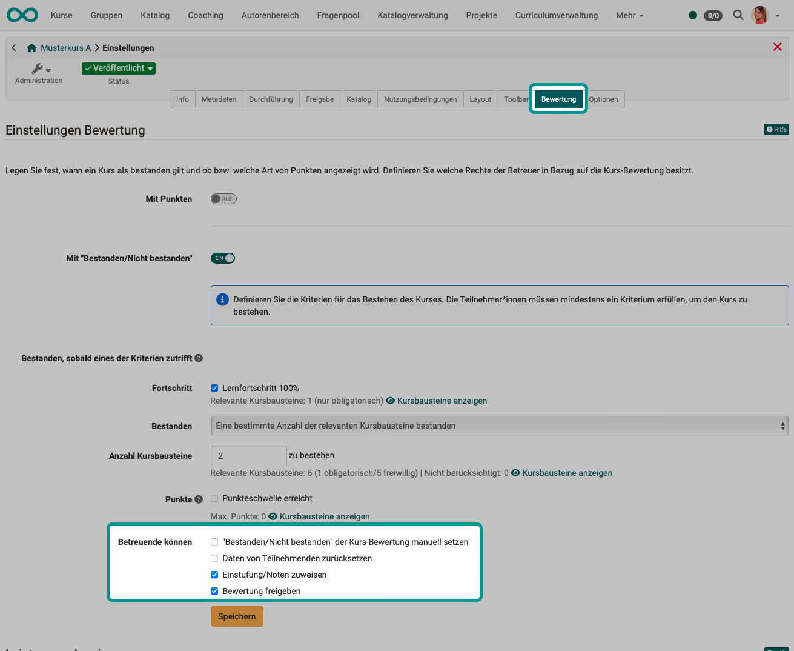Click the user profile avatar
794x651 pixels.
click(x=759, y=15)
